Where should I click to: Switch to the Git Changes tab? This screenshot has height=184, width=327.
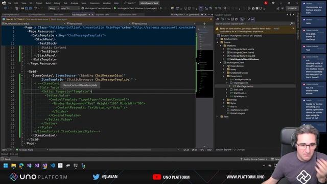tap(239, 150)
